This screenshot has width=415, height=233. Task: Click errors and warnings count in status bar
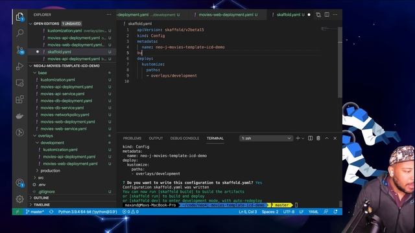[x=130, y=212]
